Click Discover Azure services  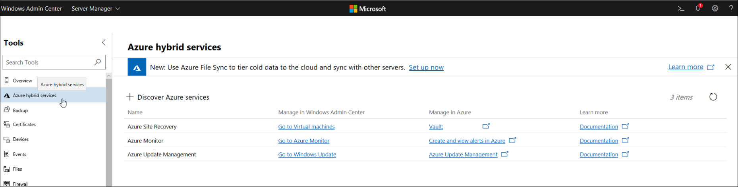(168, 97)
